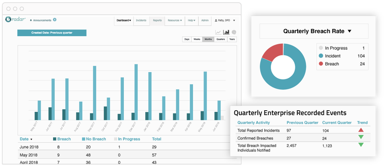Click the Total Reported Incidents red trend arrow
The image size is (386, 166).
click(361, 130)
